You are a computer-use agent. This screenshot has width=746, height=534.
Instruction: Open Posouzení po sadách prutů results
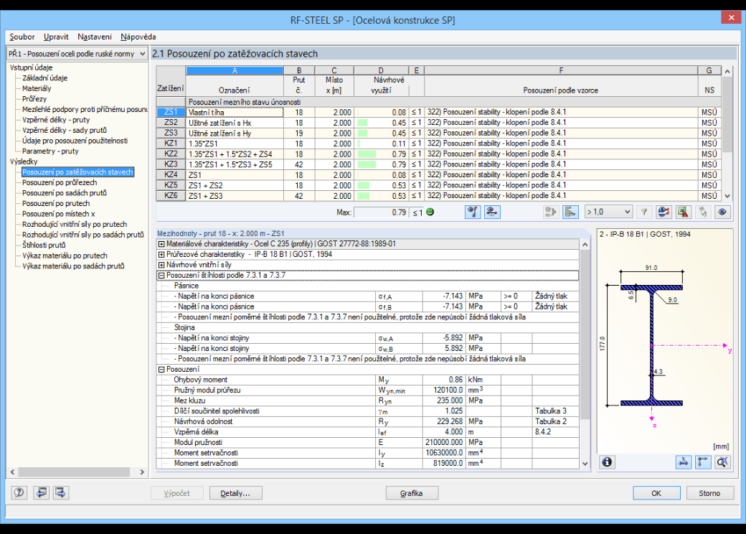point(65,193)
